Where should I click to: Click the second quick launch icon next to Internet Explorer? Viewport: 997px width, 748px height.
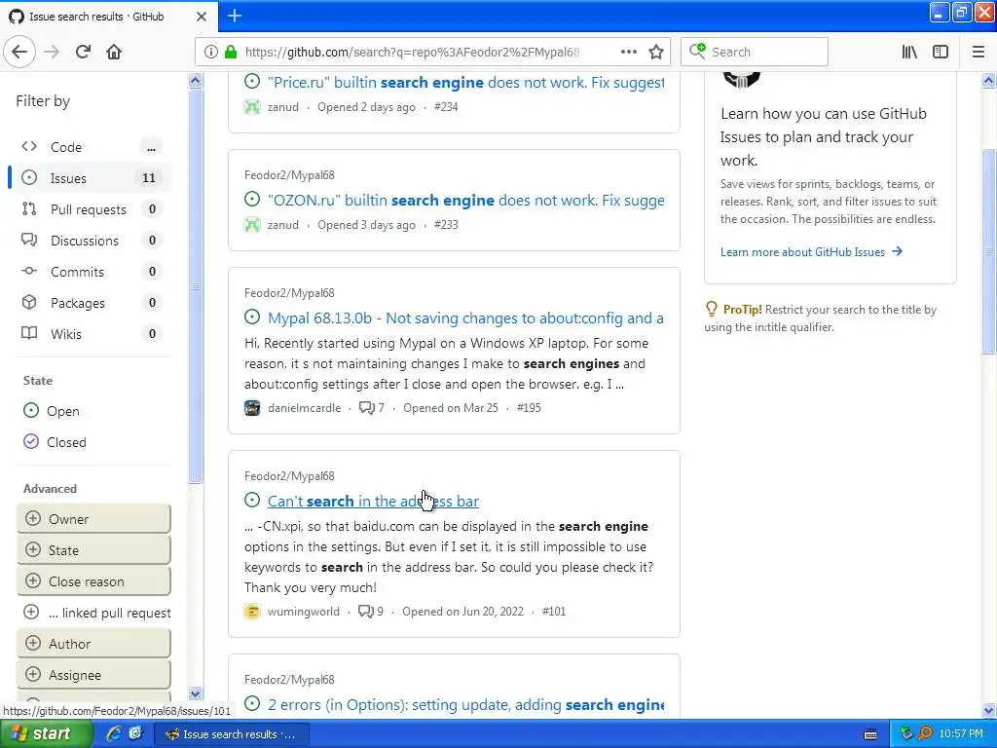tap(135, 733)
